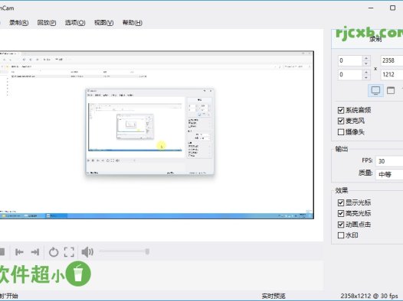Uncheck the 麦克风 checkbox

[341, 121]
